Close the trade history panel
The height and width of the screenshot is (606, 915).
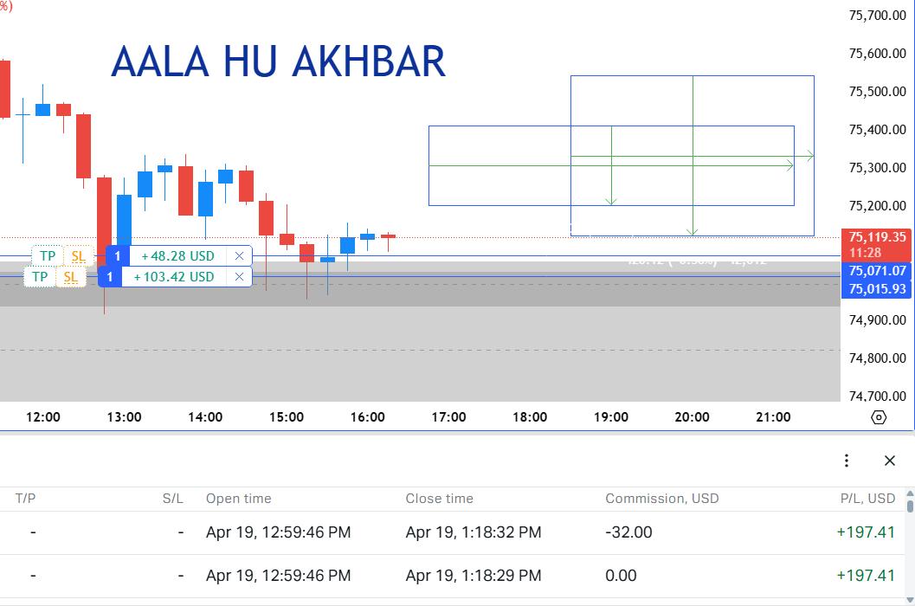(x=890, y=461)
